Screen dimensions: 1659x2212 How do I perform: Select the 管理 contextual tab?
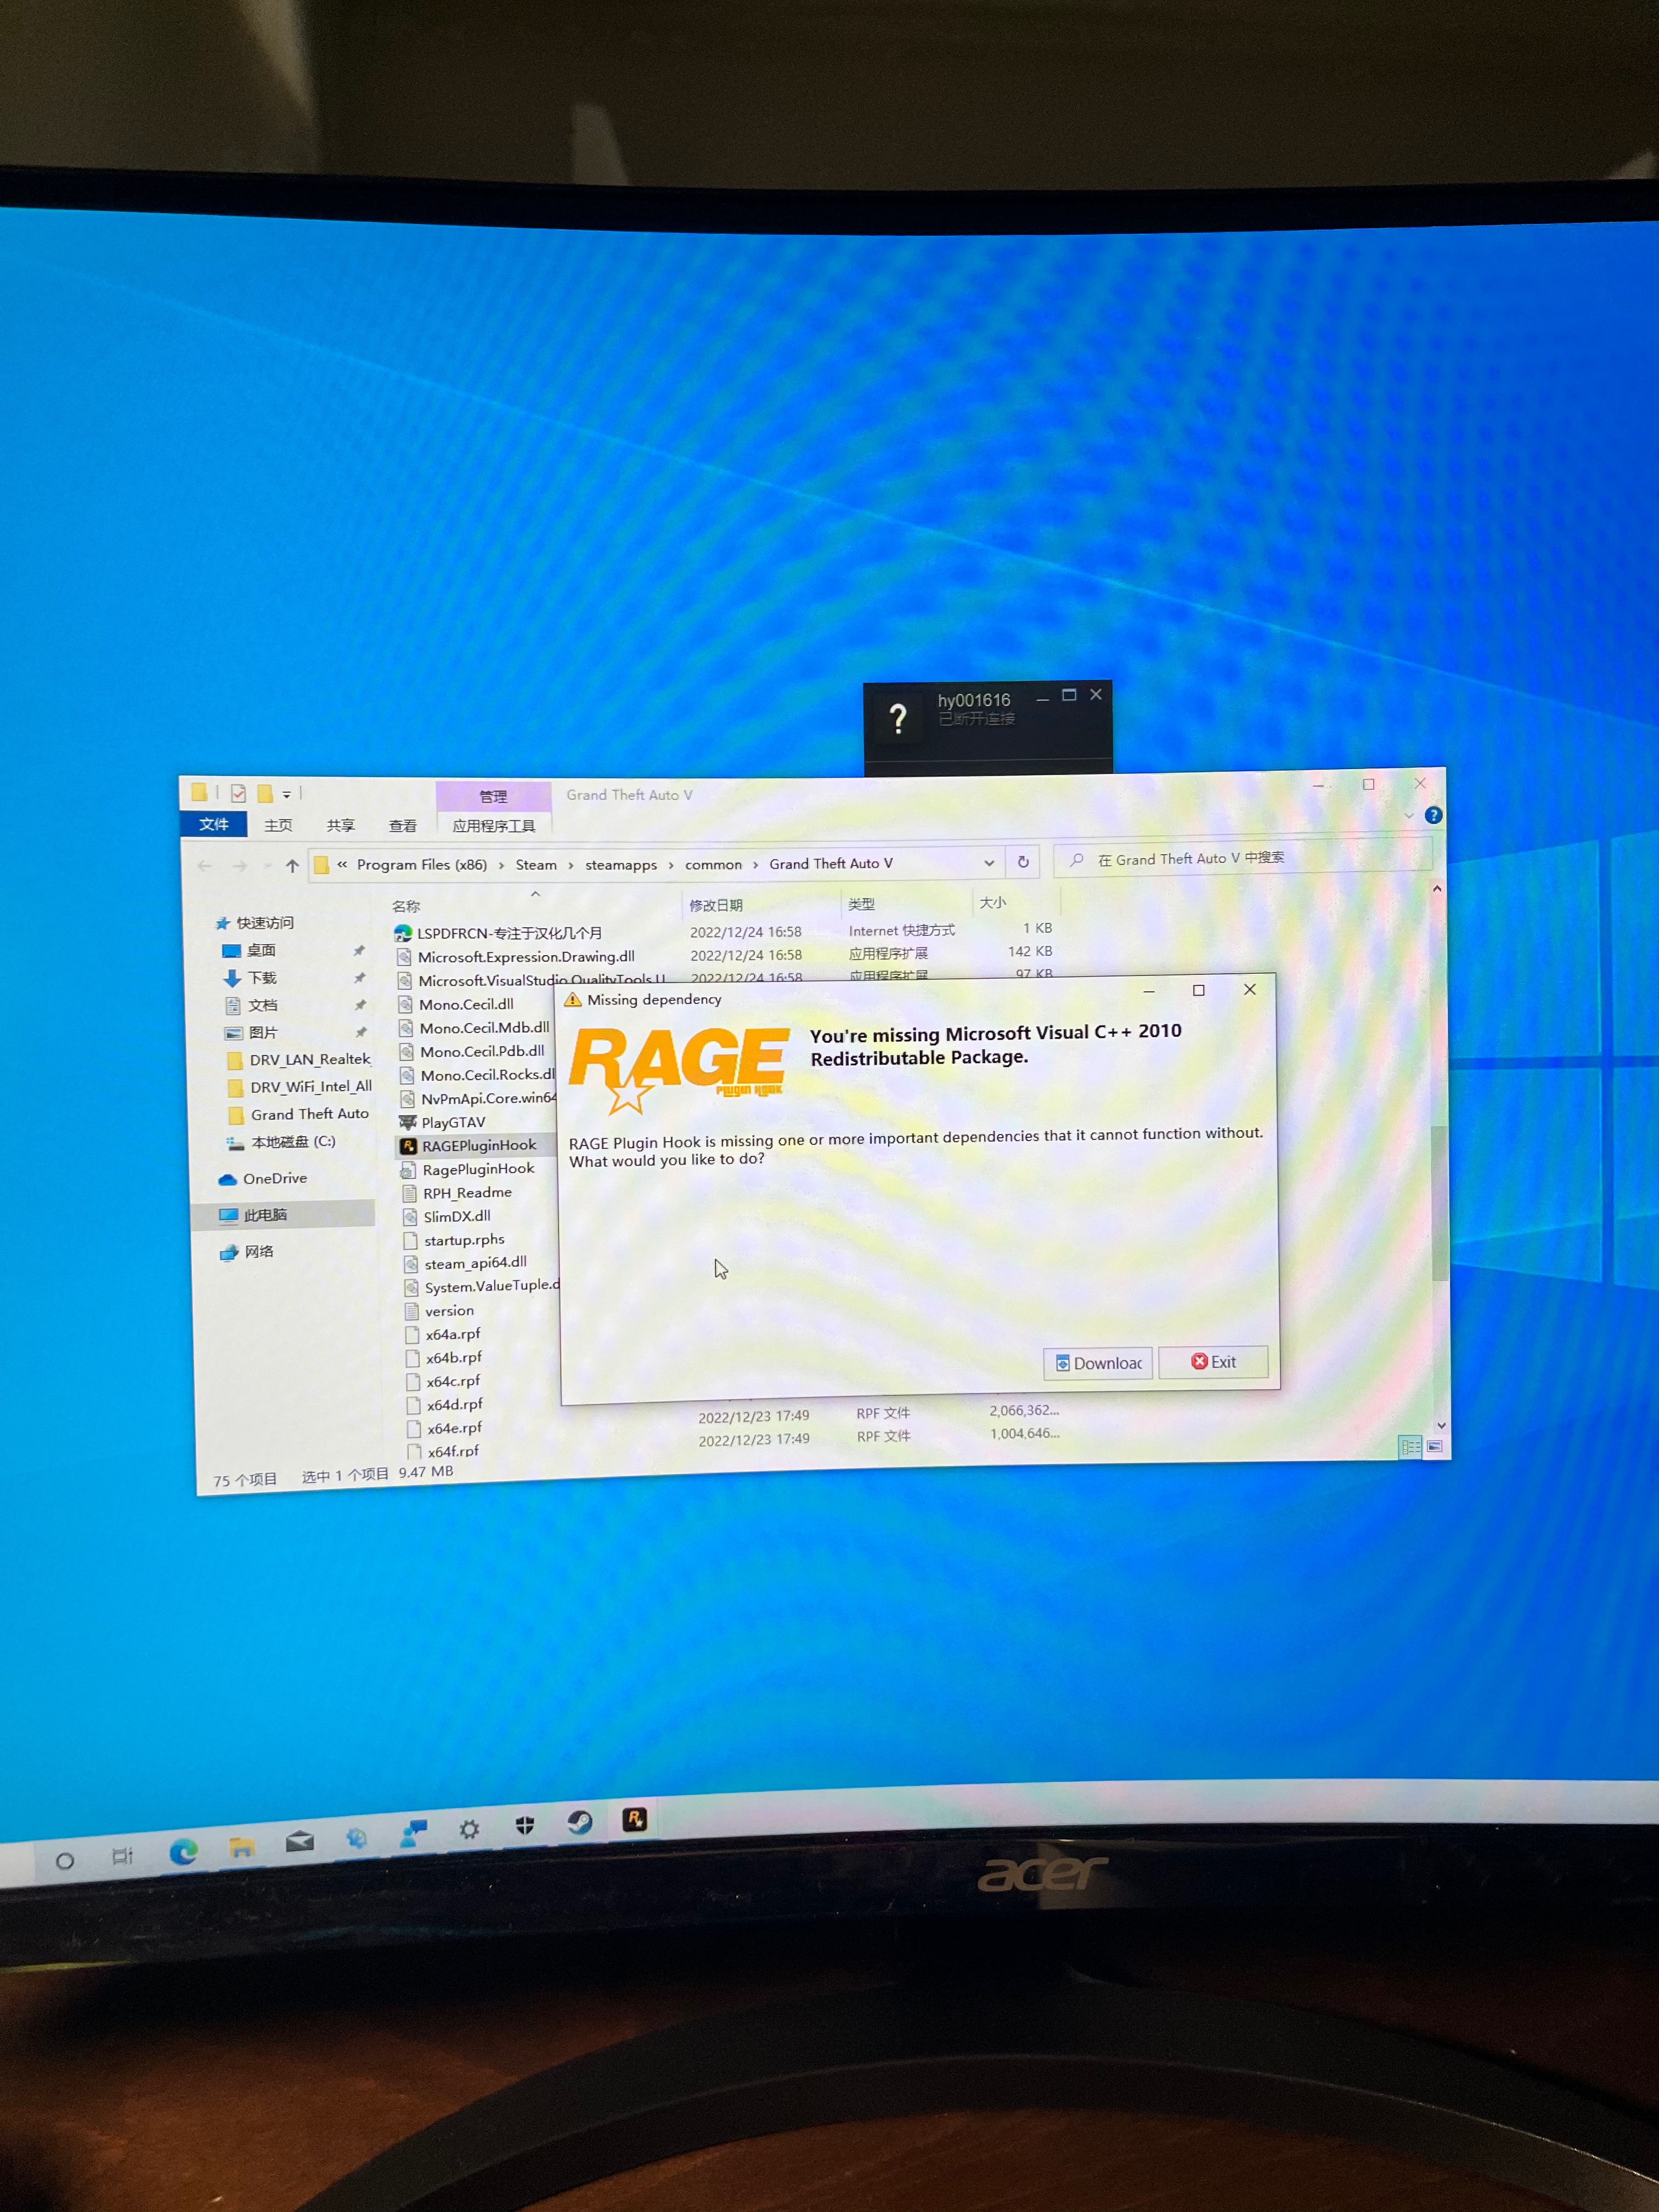[x=494, y=796]
